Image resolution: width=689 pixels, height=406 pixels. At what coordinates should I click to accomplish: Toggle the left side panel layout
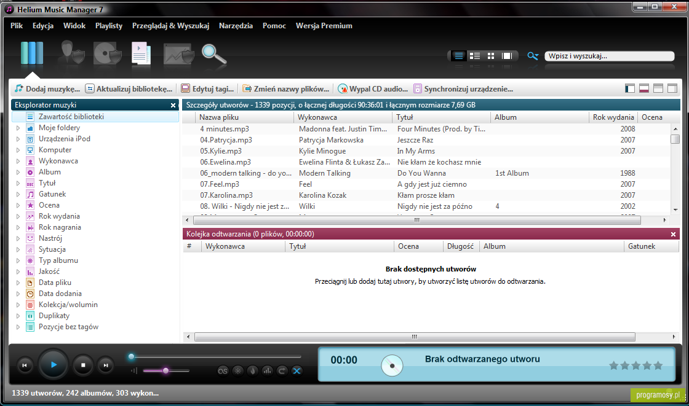pos(630,88)
